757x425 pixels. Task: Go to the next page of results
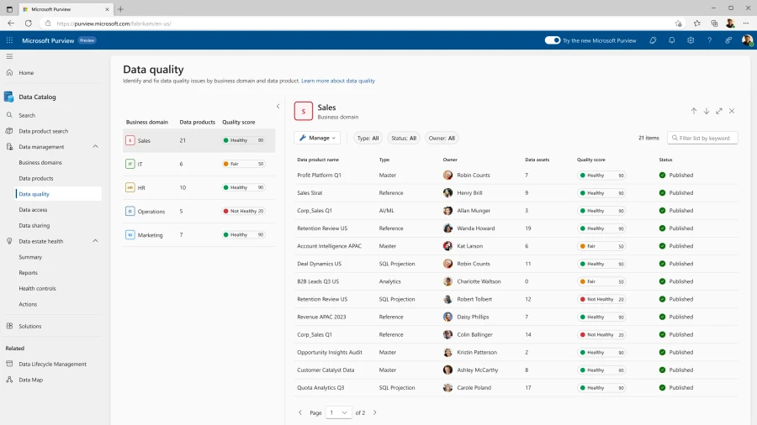tap(374, 412)
